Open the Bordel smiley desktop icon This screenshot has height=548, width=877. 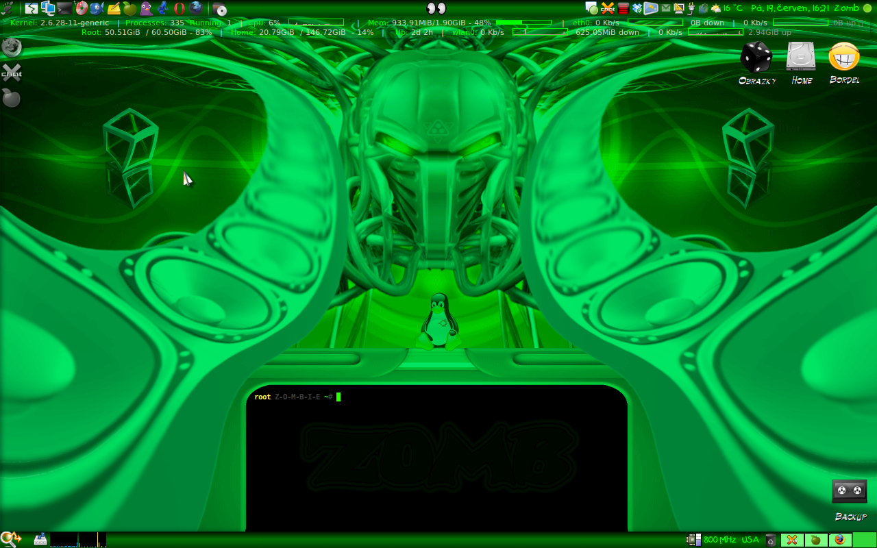click(844, 63)
